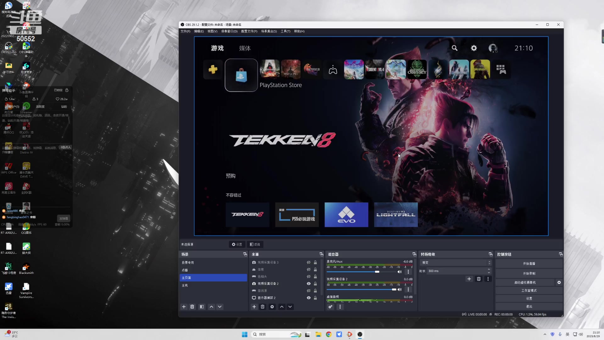The height and width of the screenshot is (340, 604).
Task: Select the 投票专用 scene
Action: [213, 263]
